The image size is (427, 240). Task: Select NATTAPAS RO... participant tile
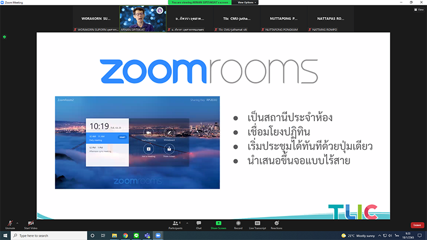[x=330, y=19]
